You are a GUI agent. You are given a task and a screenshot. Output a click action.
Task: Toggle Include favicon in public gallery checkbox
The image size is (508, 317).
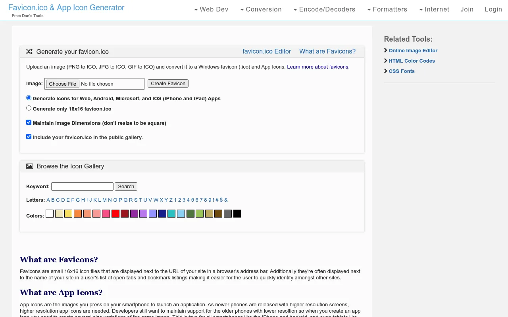click(x=29, y=137)
